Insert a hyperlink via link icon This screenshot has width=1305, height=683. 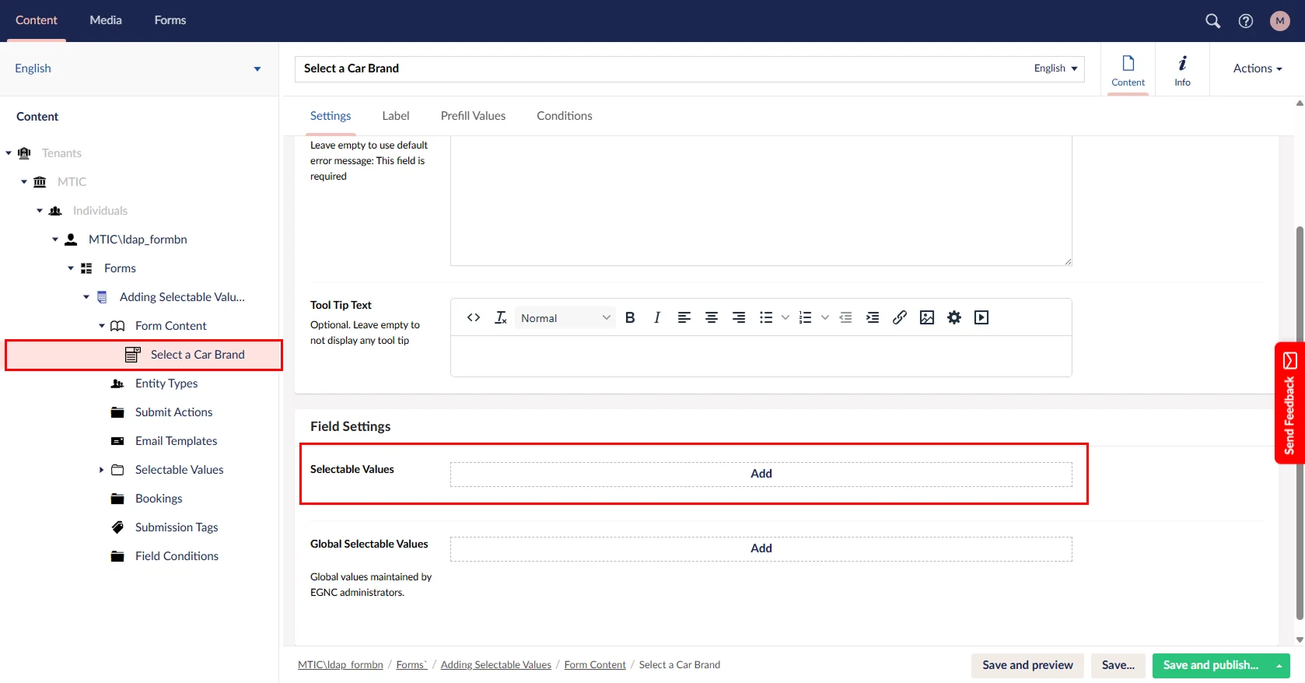pyautogui.click(x=899, y=317)
